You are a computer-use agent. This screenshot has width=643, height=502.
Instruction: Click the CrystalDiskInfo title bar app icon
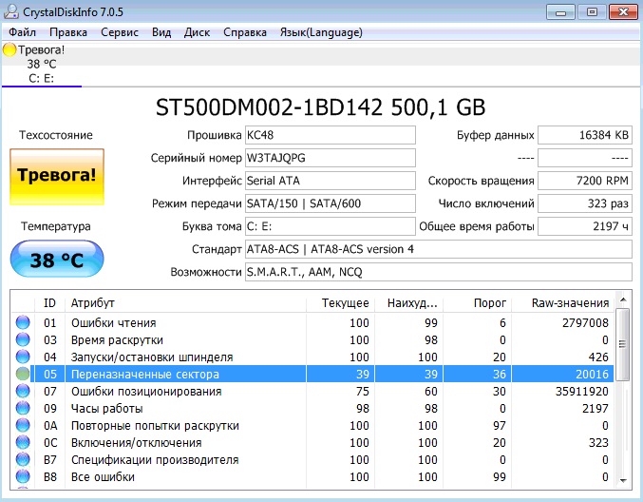tap(10, 12)
